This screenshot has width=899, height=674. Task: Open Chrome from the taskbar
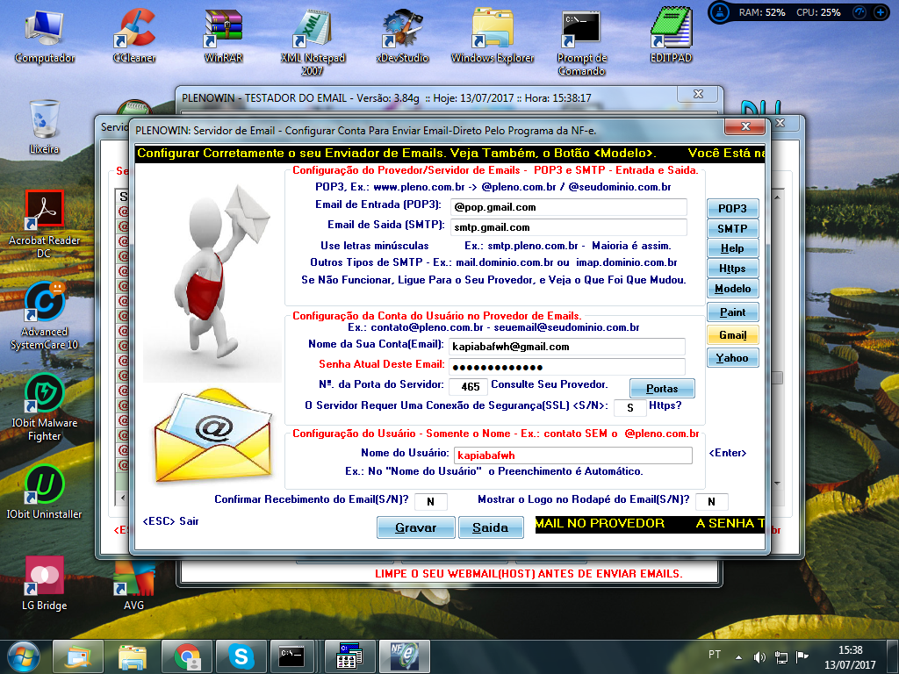[187, 656]
